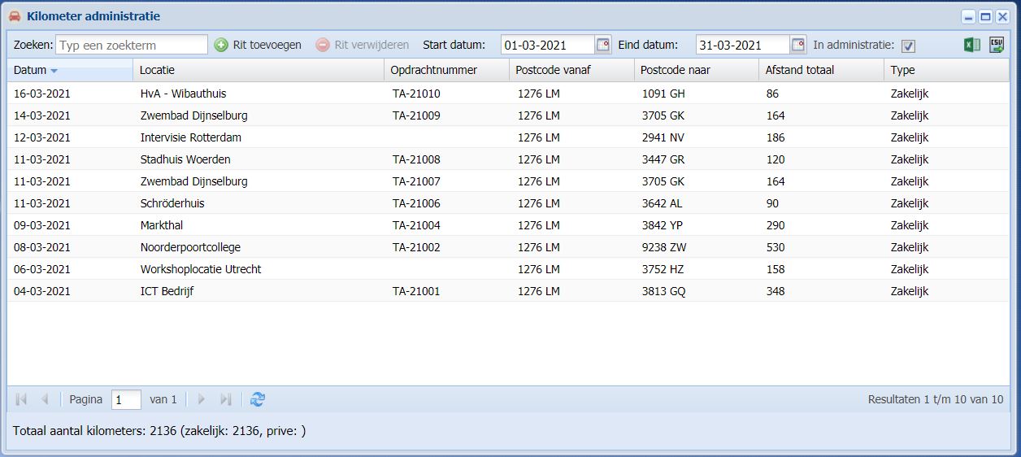Go to the previous results page
The width and height of the screenshot is (1021, 457).
(45, 399)
